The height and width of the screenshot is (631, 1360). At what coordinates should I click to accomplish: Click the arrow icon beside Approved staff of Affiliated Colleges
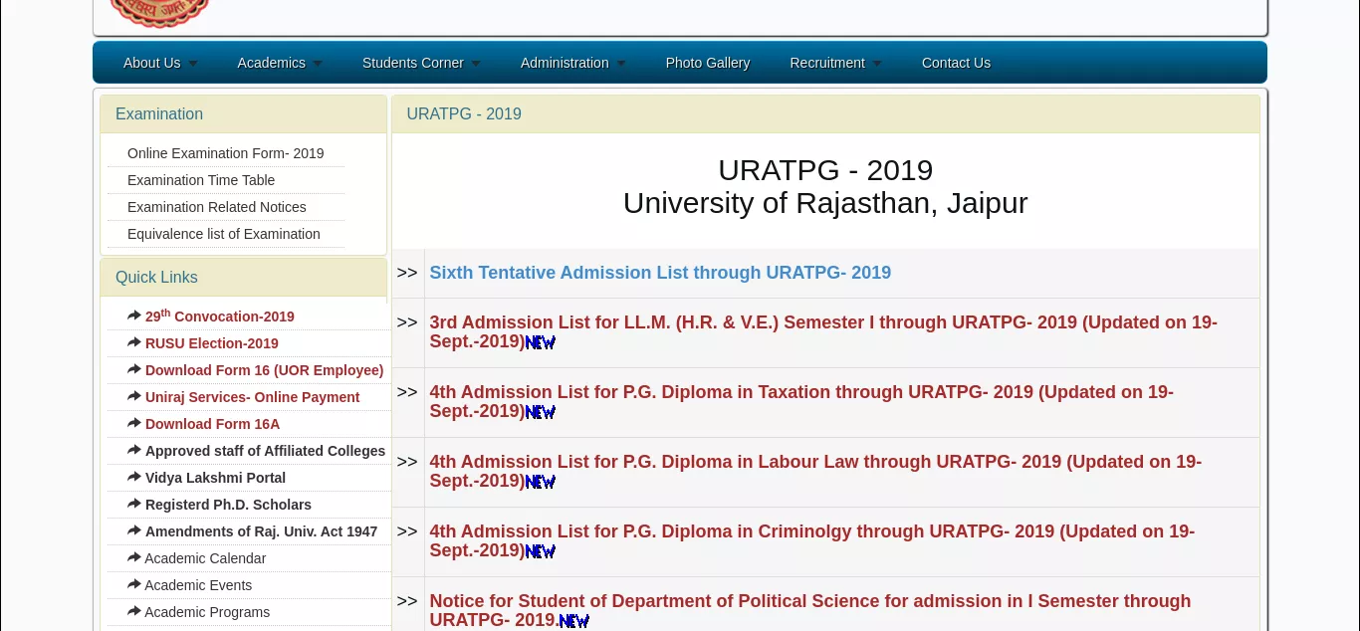(134, 450)
